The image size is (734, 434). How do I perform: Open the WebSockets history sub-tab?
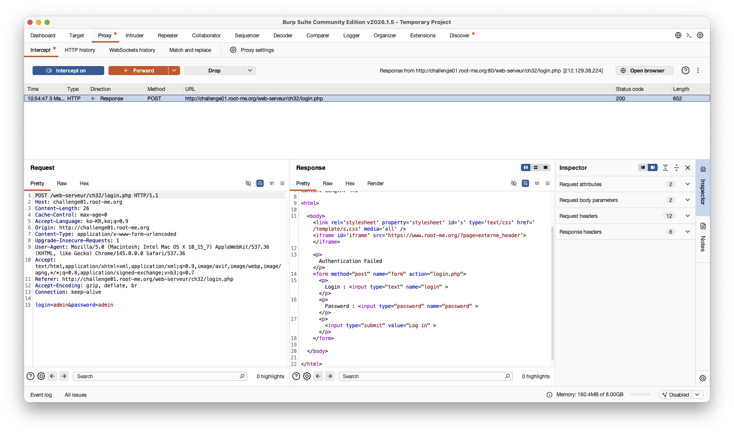point(132,50)
